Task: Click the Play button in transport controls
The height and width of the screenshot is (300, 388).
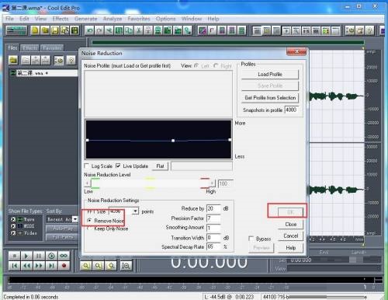Action: click(x=26, y=256)
